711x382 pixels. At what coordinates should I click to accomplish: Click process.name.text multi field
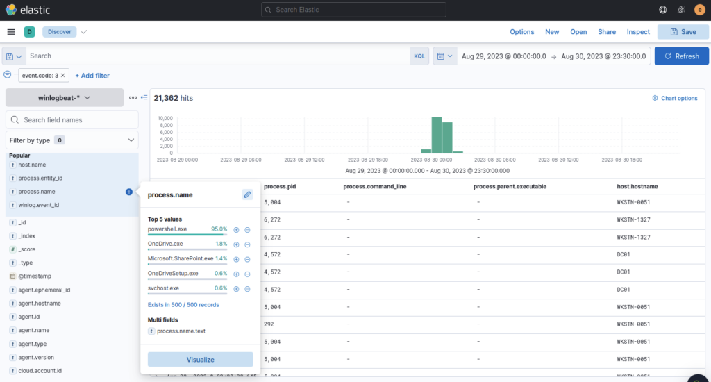pyautogui.click(x=181, y=331)
